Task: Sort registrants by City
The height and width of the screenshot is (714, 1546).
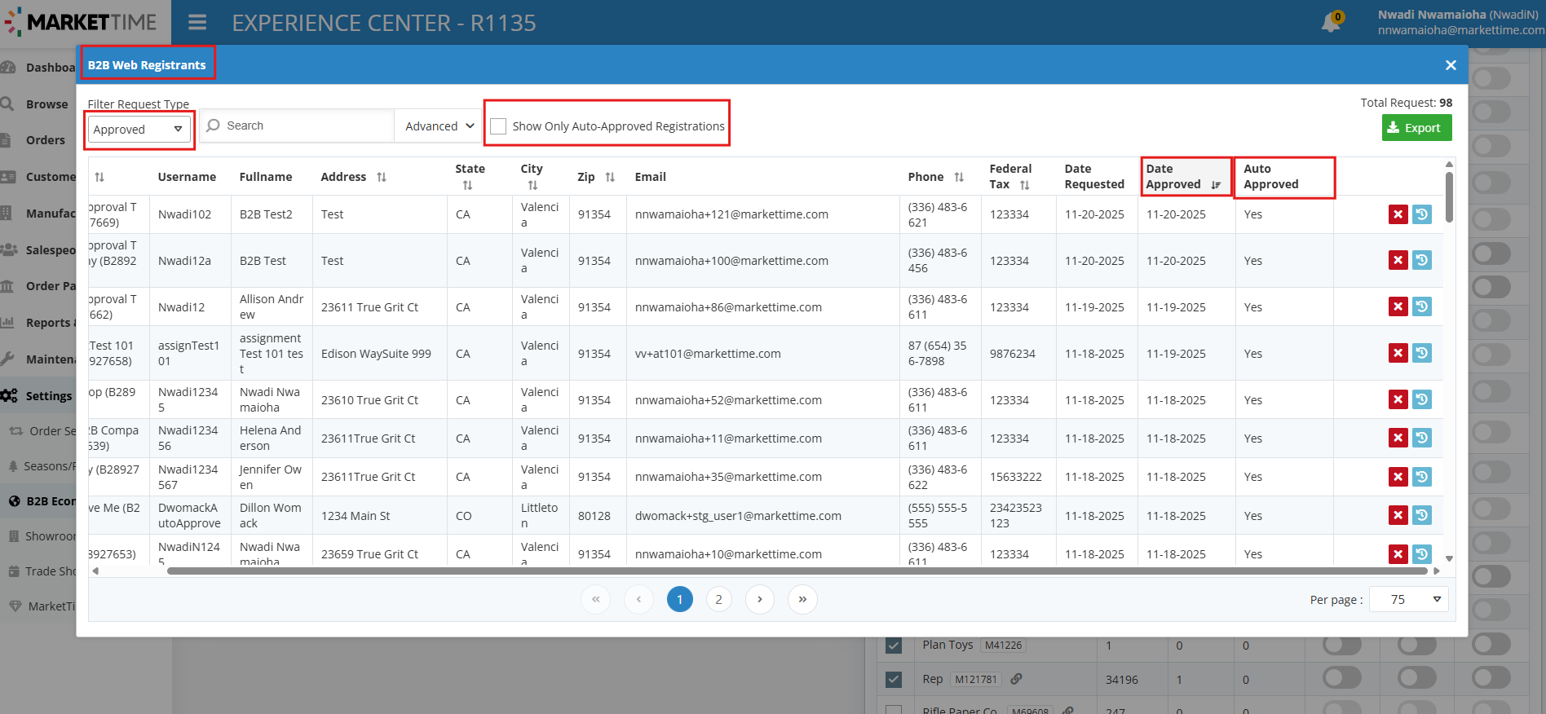Action: click(x=532, y=185)
